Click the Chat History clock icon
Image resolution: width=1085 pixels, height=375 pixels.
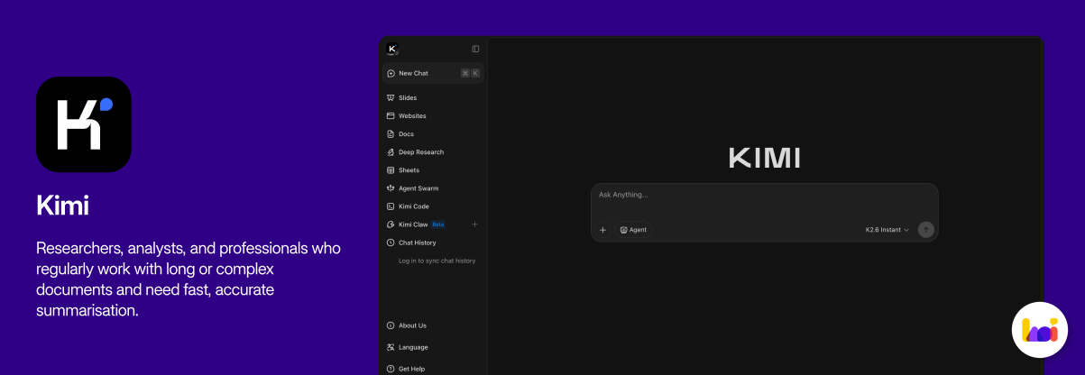(x=391, y=242)
